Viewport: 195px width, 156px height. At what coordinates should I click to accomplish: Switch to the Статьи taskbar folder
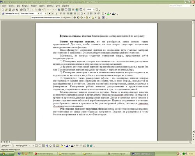click(94, 154)
